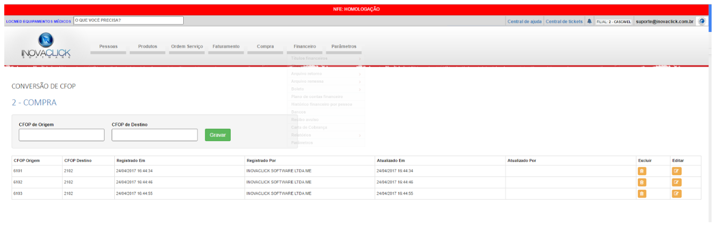Focus the CFOP de Origem field
The image size is (718, 227).
[x=61, y=135]
